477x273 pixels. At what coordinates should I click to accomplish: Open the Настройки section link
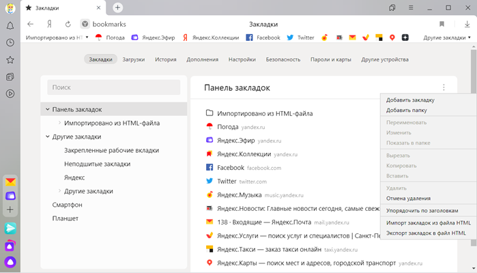242,59
